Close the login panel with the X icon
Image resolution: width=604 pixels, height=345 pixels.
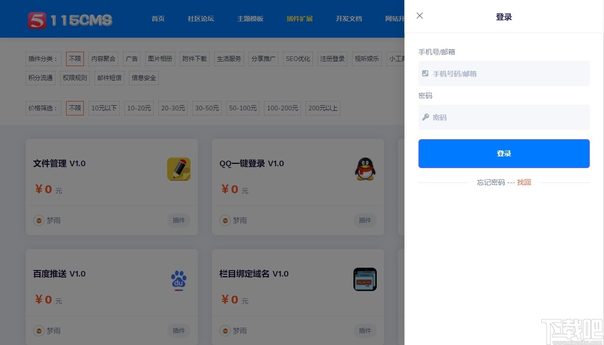[x=420, y=16]
